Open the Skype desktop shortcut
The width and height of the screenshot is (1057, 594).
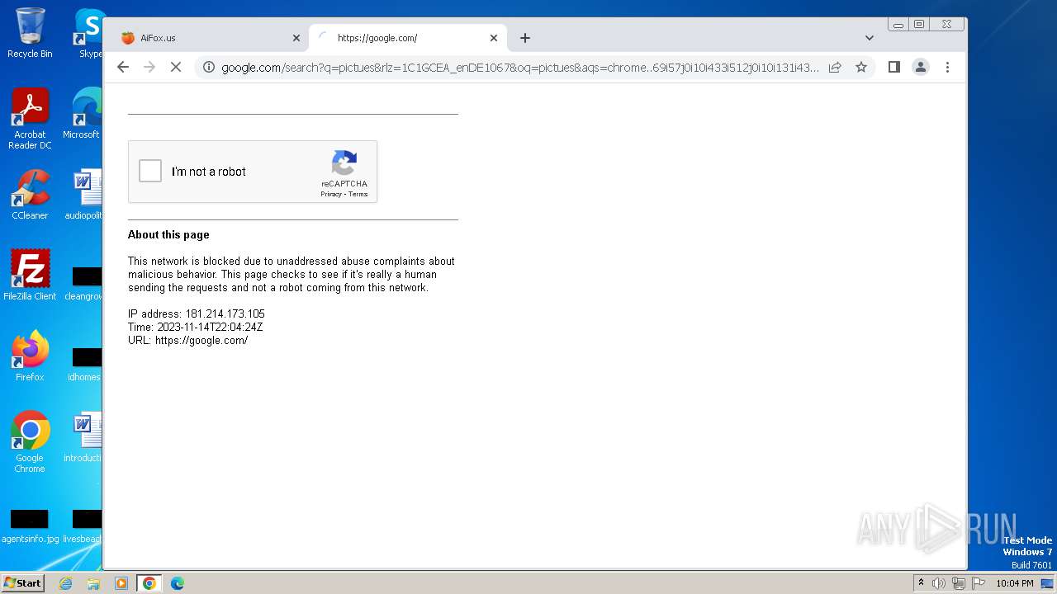click(x=90, y=33)
